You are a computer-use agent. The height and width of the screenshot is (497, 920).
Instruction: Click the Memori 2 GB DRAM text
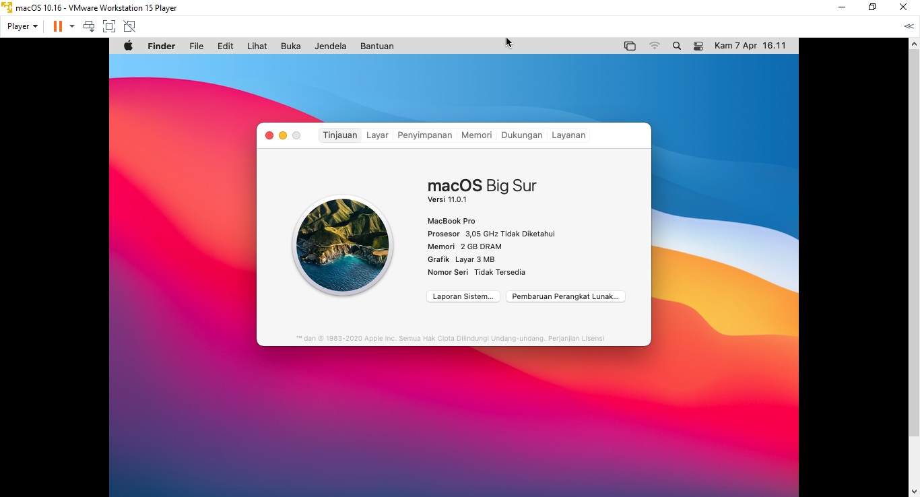[465, 246]
